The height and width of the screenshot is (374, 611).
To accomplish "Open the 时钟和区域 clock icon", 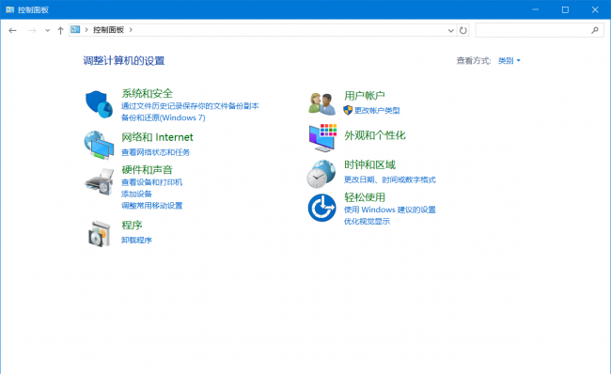I will pyautogui.click(x=321, y=174).
